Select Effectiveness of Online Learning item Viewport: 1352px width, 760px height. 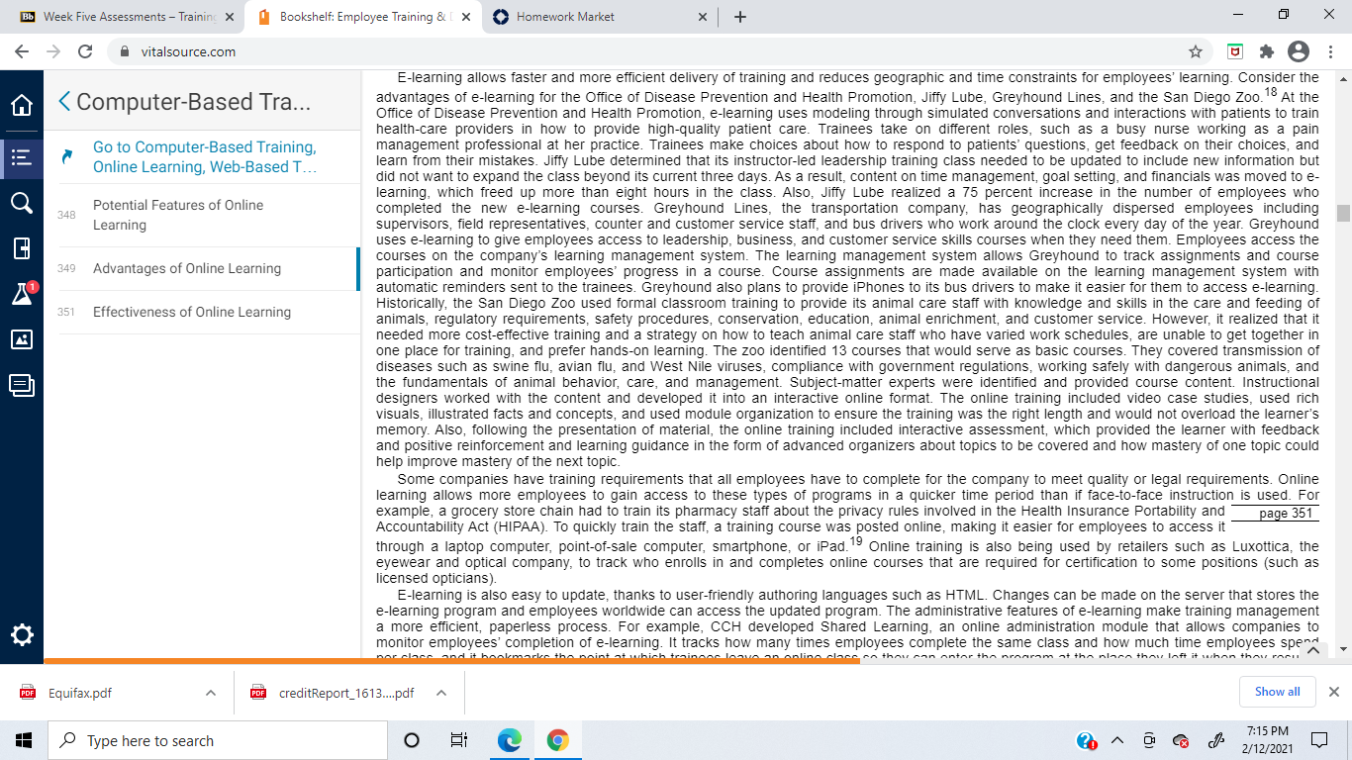click(192, 312)
